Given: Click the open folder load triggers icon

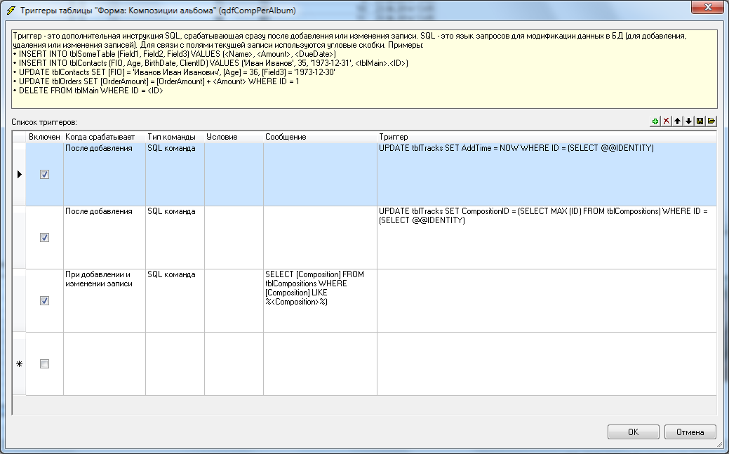Looking at the screenshot, I should coord(711,121).
